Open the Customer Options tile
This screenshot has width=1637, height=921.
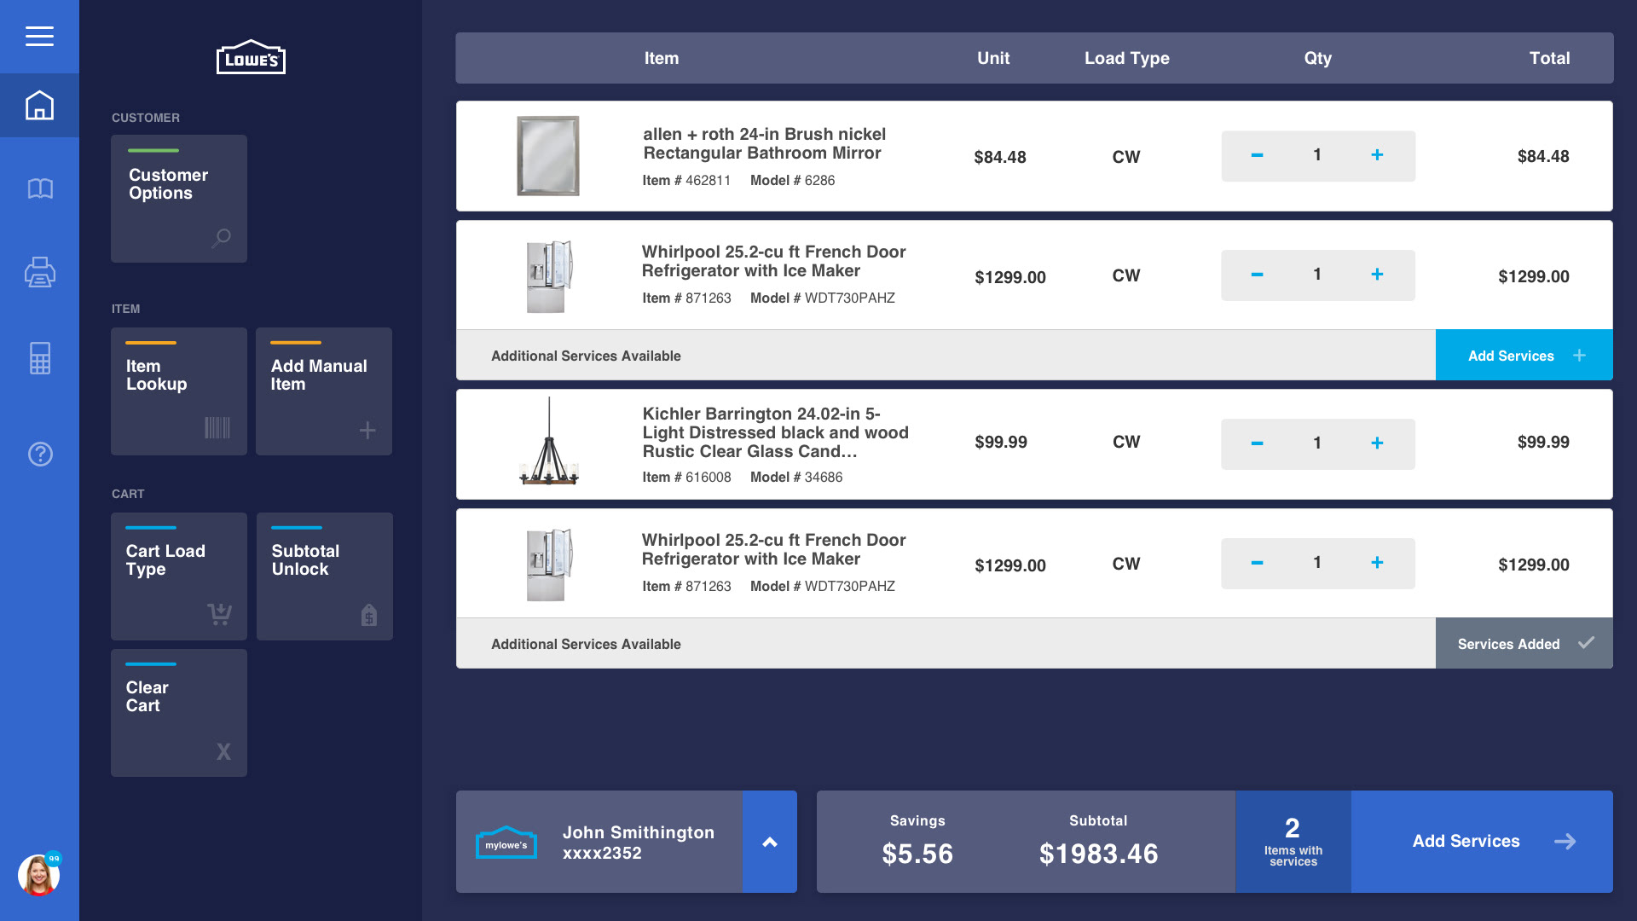[x=179, y=199]
